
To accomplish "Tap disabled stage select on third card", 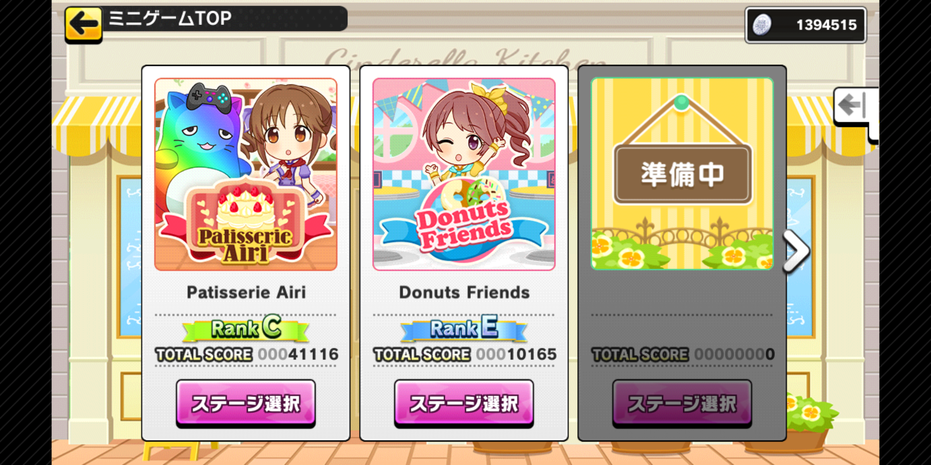I will (x=682, y=403).
